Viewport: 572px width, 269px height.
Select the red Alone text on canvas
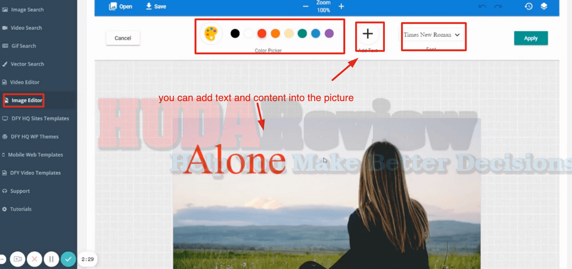tap(235, 159)
